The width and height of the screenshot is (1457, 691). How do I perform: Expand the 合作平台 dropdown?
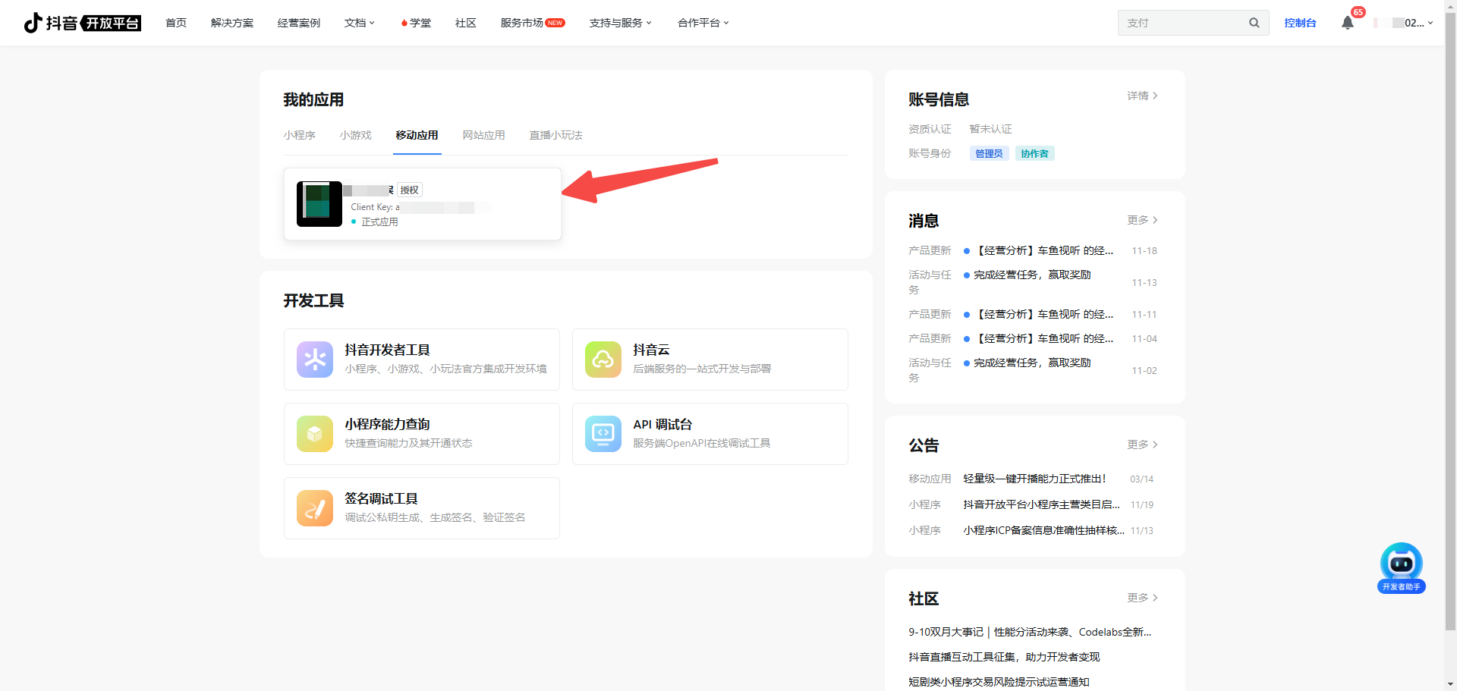tap(703, 23)
